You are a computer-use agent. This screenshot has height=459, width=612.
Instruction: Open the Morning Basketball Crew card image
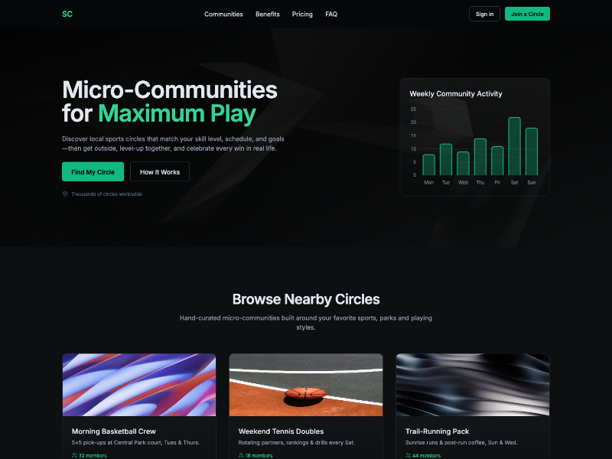tap(139, 385)
